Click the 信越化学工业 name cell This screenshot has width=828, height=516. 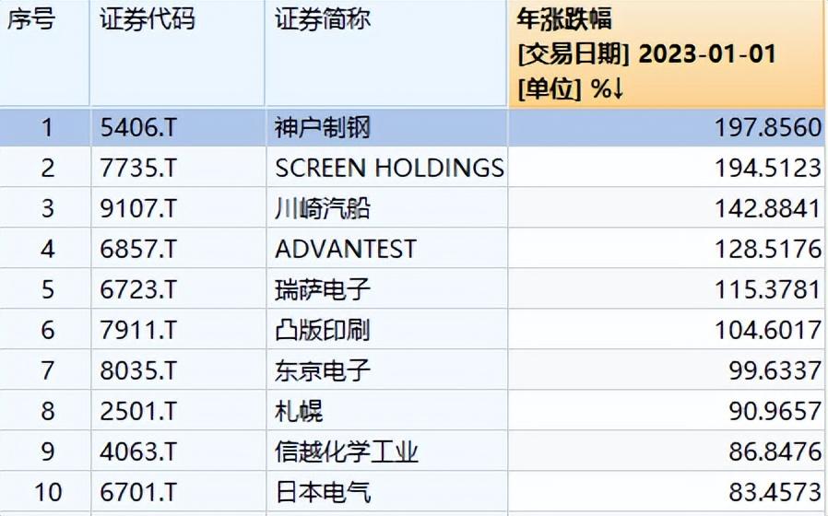click(347, 451)
